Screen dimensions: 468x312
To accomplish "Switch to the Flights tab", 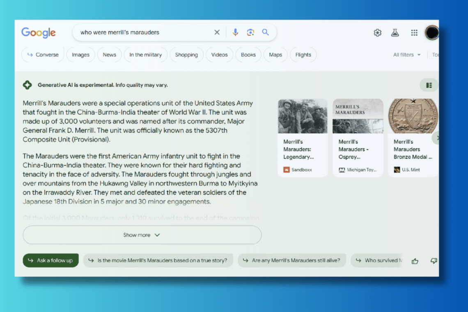I will tap(303, 55).
